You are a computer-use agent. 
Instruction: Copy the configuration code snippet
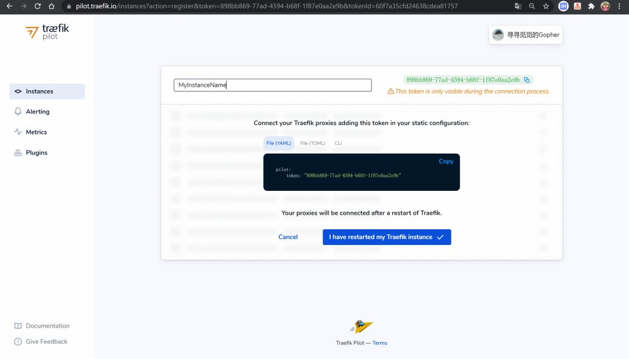(x=446, y=161)
